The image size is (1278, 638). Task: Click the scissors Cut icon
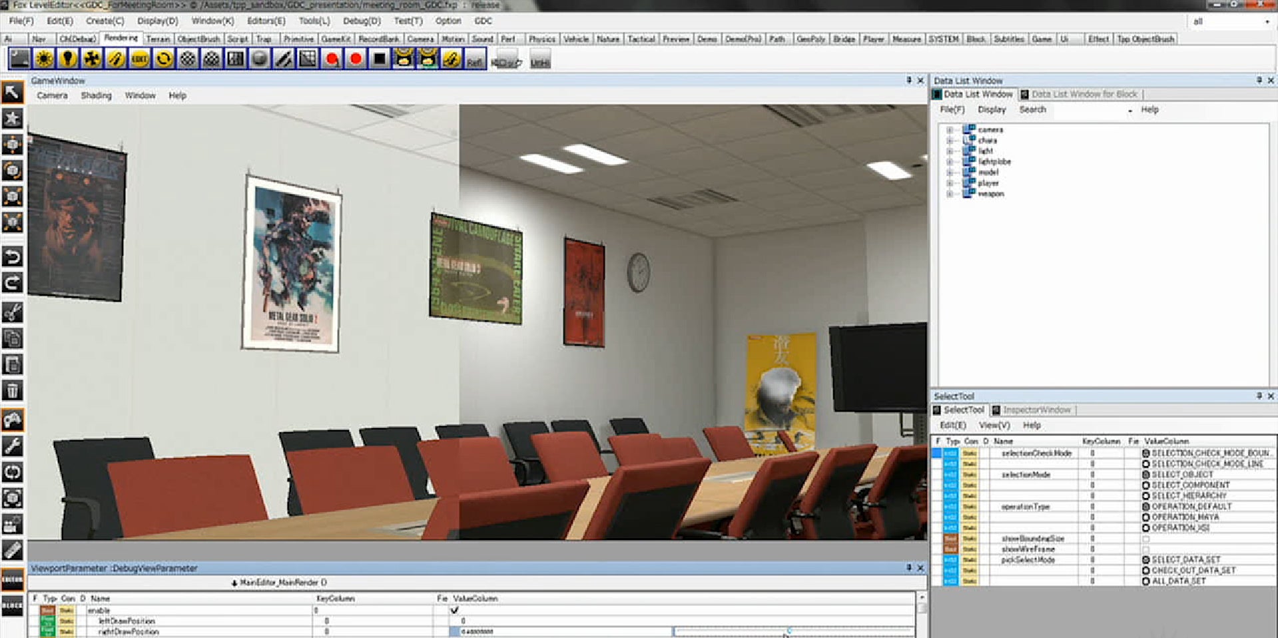click(x=13, y=312)
